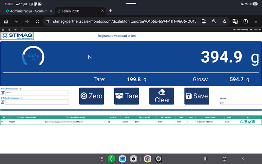This screenshot has width=262, height=164.
Task: Open the Camera app in the taskbar
Action: pyautogui.click(x=133, y=159)
